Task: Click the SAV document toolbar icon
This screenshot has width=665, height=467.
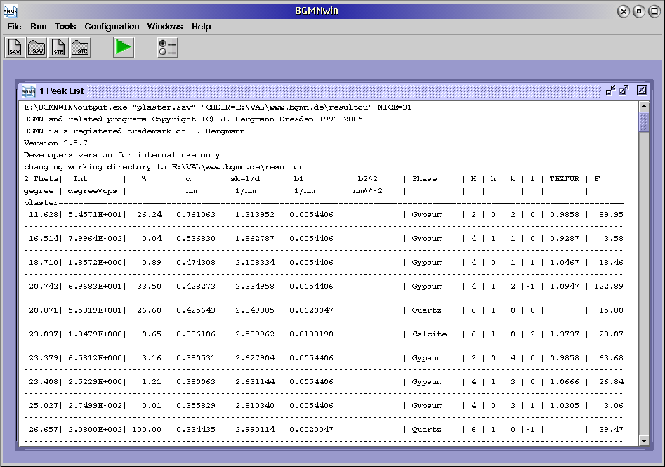Action: tap(15, 47)
